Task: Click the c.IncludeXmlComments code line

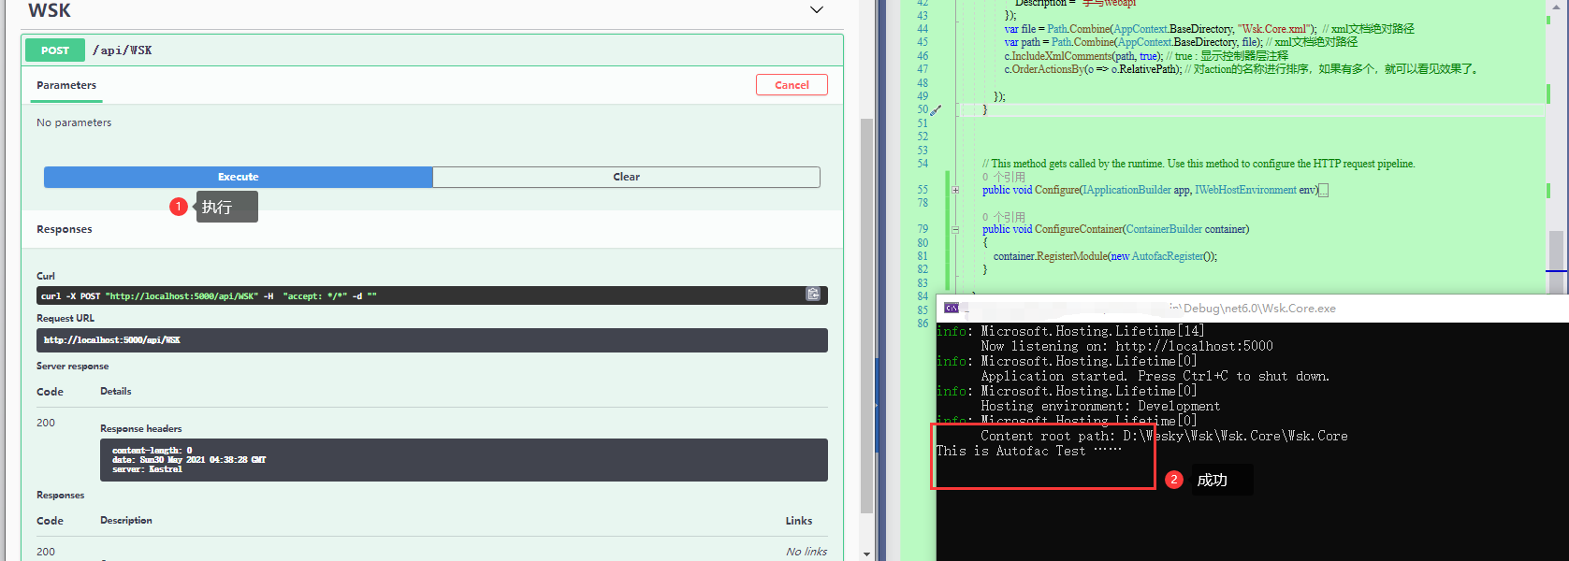Action: coord(1146,56)
